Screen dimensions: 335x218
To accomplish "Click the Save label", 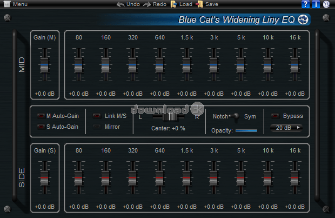I will (x=212, y=4).
